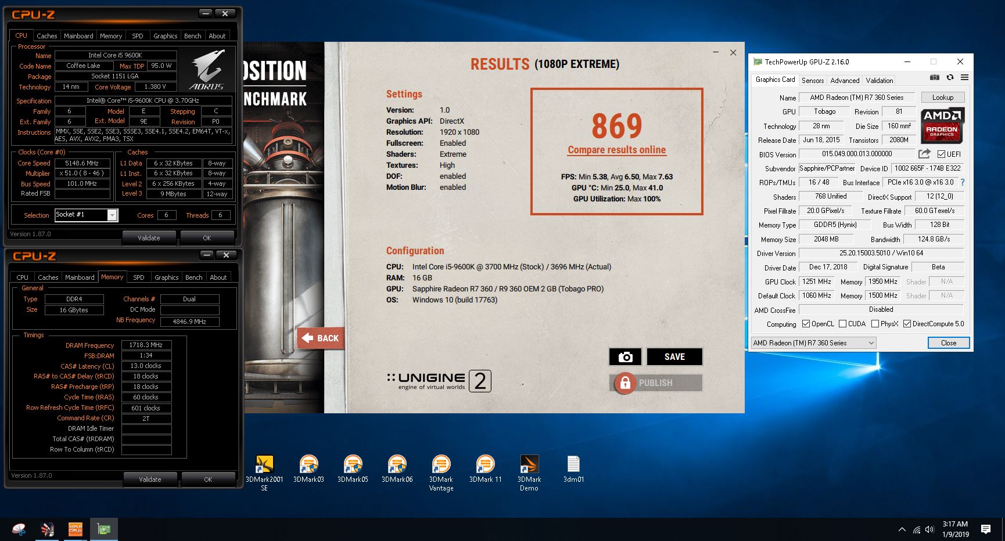The height and width of the screenshot is (541, 1005).
Task: Click the AORUS logo in CPU-Z
Action: coord(207,70)
